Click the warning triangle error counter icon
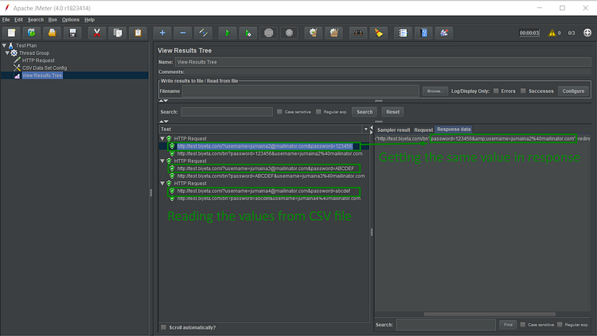 [552, 33]
